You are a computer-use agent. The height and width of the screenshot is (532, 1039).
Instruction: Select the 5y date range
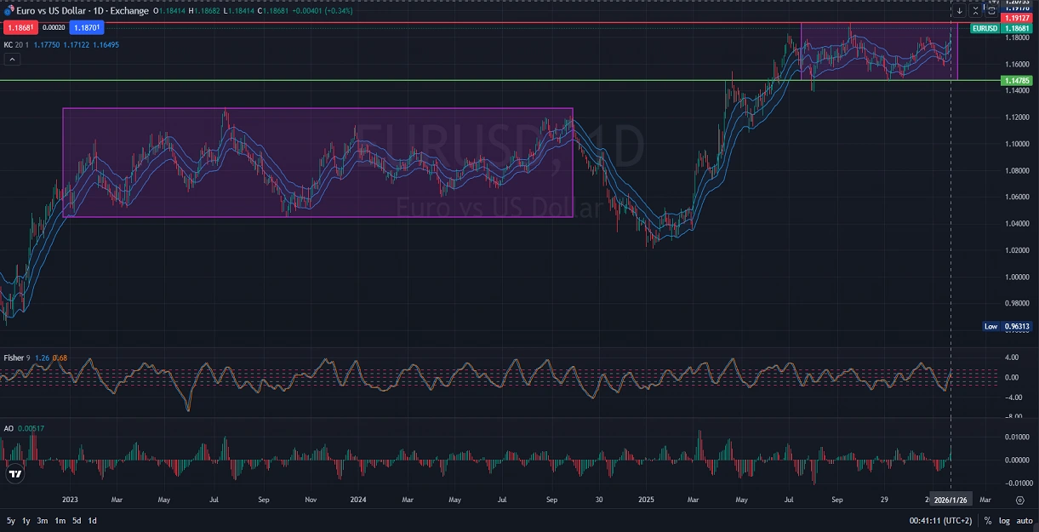11,520
